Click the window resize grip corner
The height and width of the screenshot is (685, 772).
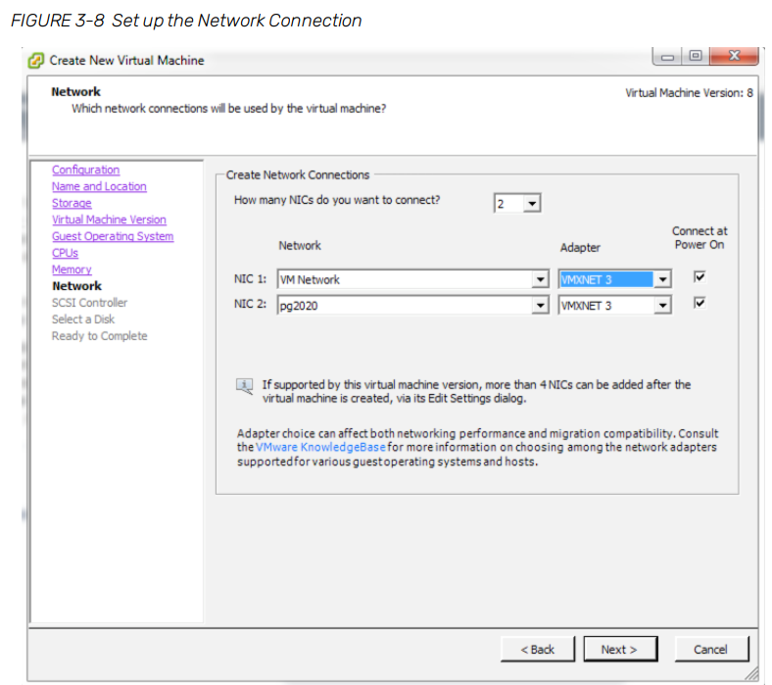pyautogui.click(x=751, y=674)
